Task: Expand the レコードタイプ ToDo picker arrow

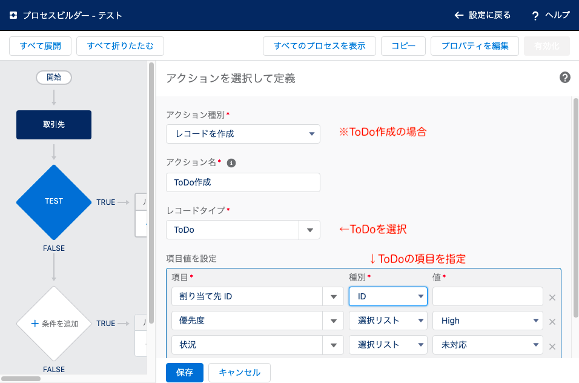Action: (x=310, y=230)
